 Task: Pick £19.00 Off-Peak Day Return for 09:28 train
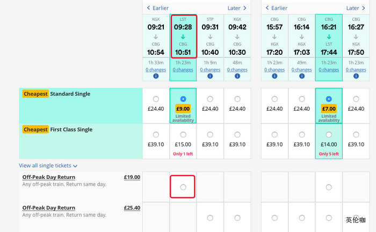pyautogui.click(x=183, y=187)
